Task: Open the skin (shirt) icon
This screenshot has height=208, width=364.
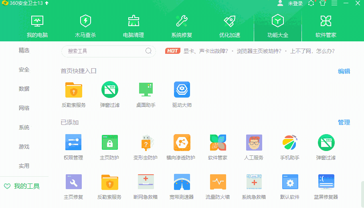Action: [323, 3]
